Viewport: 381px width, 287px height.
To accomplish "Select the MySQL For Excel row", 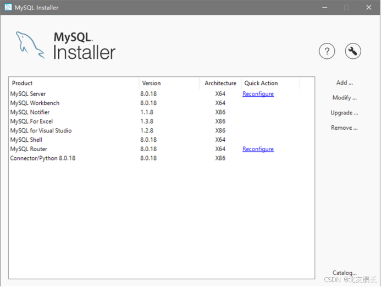I will pos(162,122).
